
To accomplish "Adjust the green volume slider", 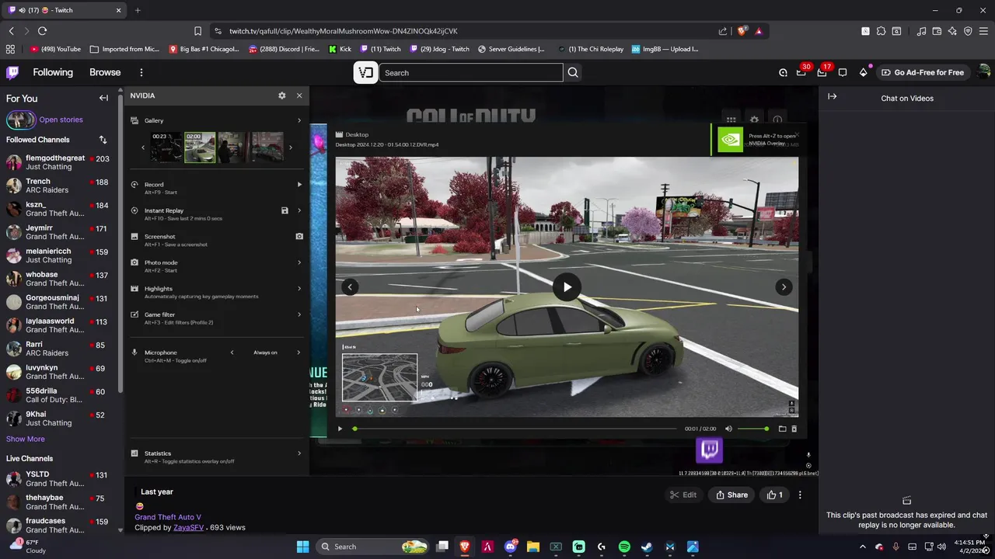I will (753, 429).
